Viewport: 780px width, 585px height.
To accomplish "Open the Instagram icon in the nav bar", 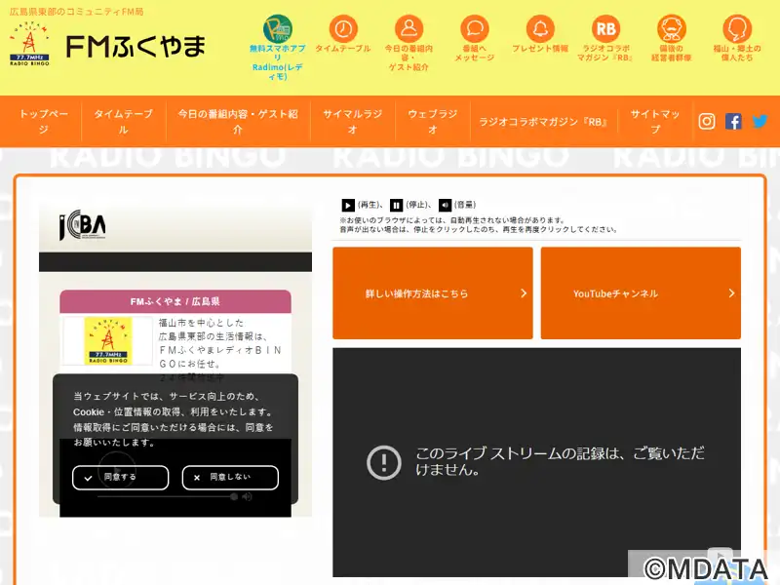I will click(706, 121).
